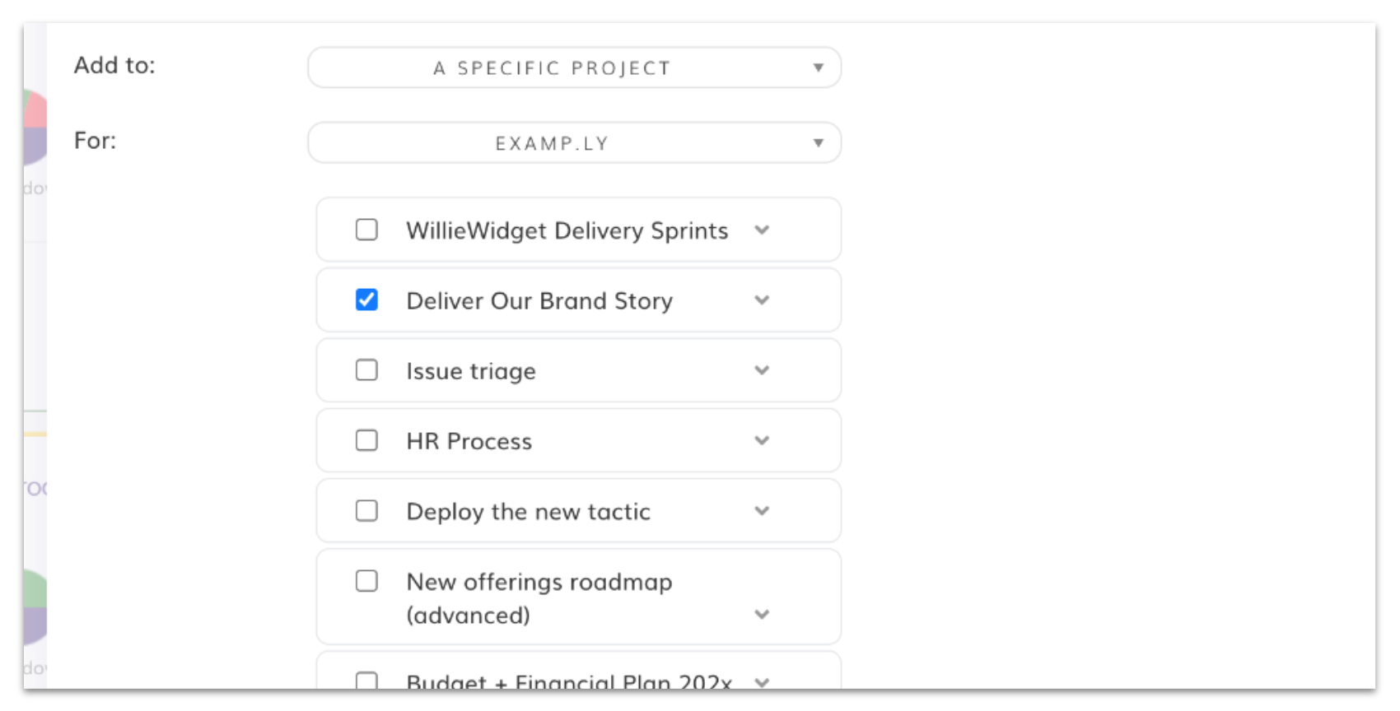Click the HR Process project label
This screenshot has width=1400, height=711.
pos(469,442)
